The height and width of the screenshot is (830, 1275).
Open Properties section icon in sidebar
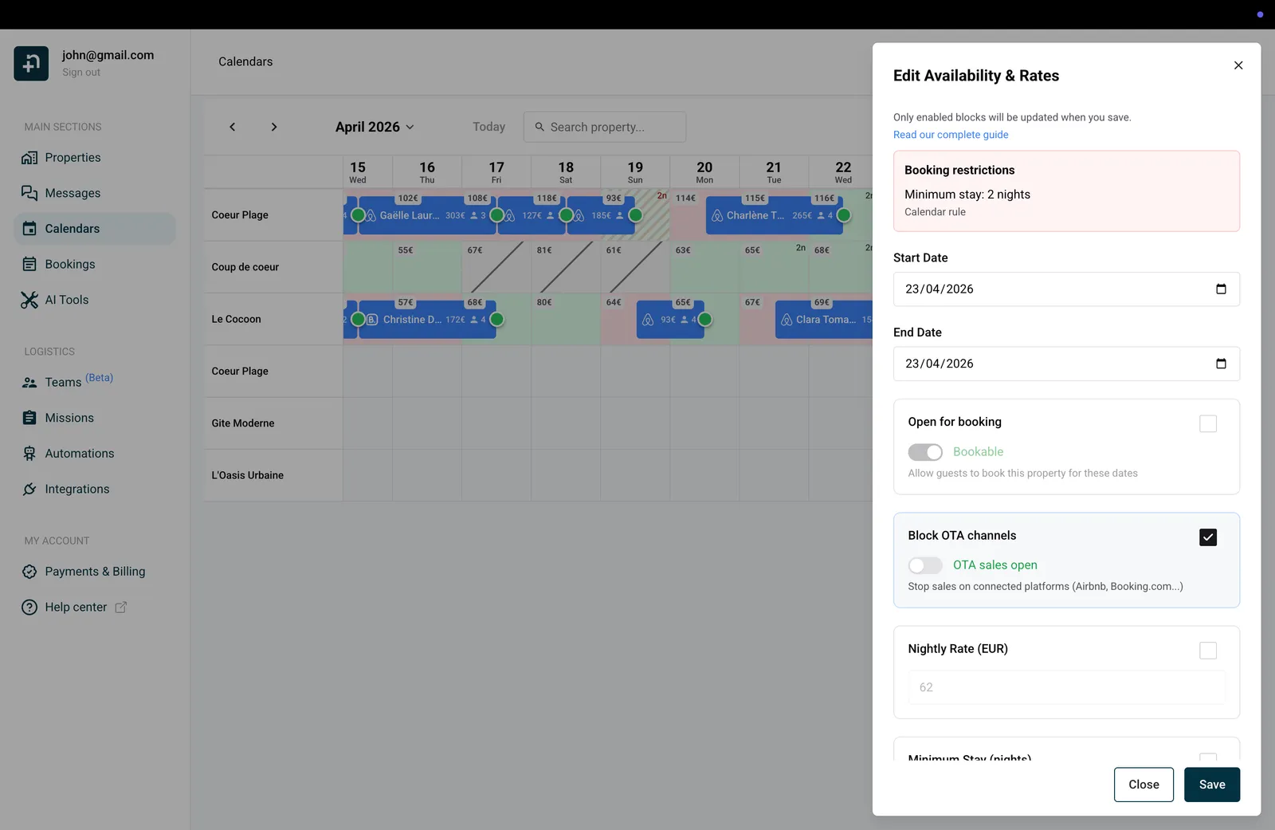coord(29,158)
